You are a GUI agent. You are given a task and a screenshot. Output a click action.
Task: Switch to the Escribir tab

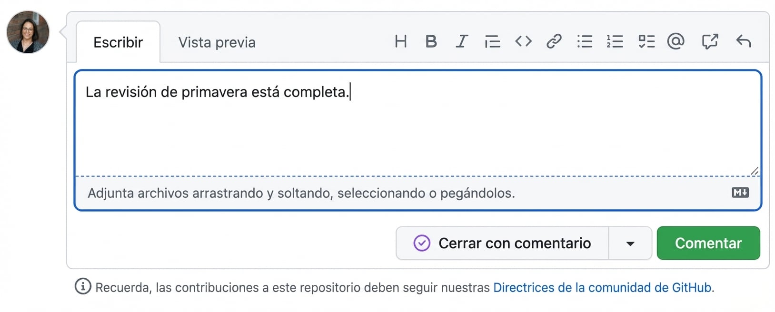(x=118, y=42)
